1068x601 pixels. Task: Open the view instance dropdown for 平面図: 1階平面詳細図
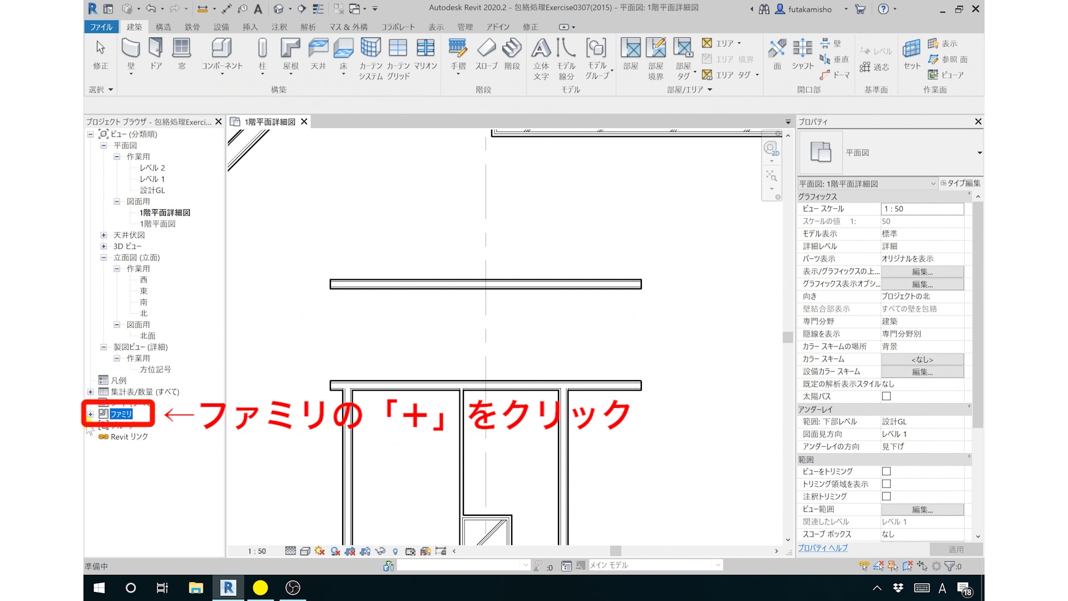tap(933, 184)
